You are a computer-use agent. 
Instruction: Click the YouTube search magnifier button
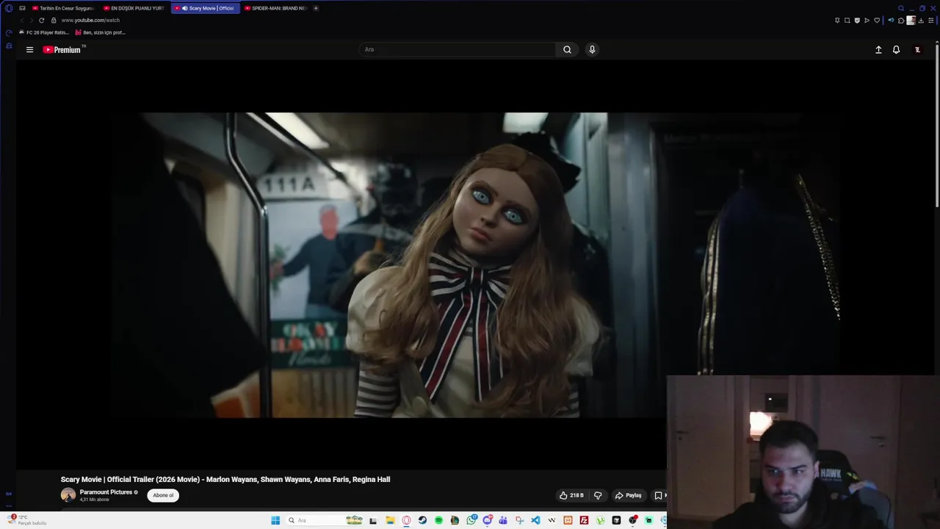567,49
